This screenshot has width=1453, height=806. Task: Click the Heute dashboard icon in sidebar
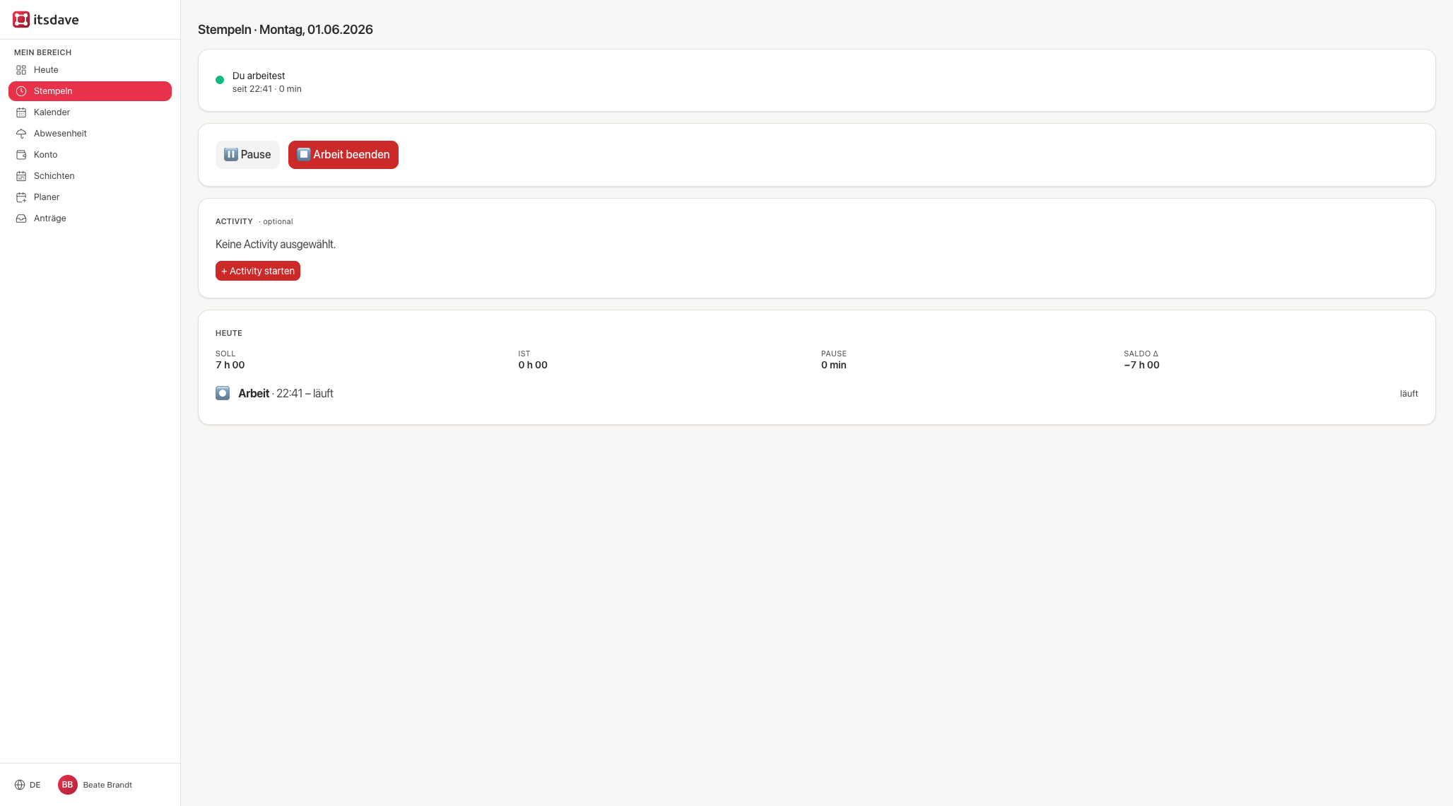(x=21, y=70)
